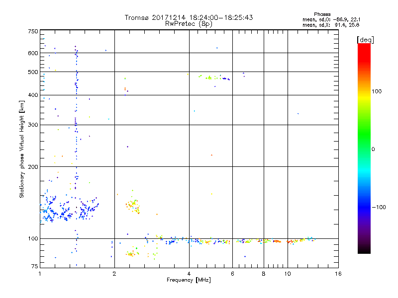
Task: Click the 'Phases' header text
Action: coord(322,14)
